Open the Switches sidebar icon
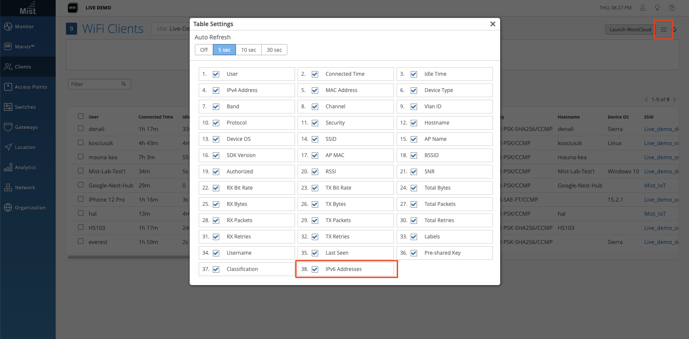689x339 pixels. [8, 107]
